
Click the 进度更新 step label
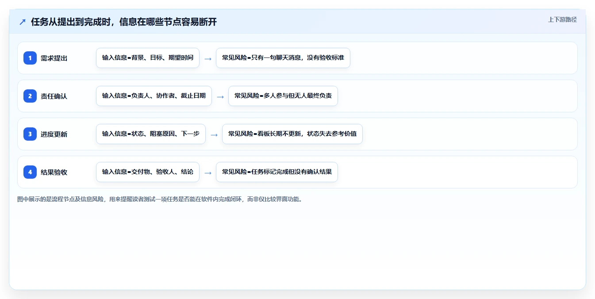tap(54, 134)
